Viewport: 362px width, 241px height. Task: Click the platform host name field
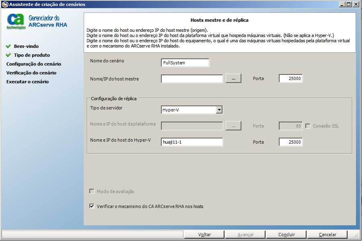point(192,126)
